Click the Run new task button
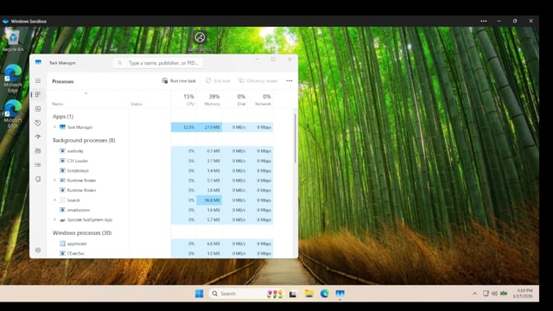Viewport: 553px width, 311px height. [x=179, y=80]
